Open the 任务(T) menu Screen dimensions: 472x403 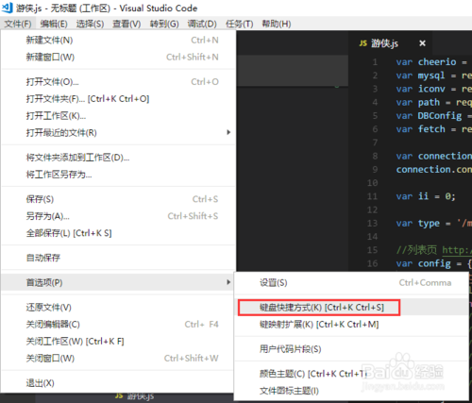point(240,24)
